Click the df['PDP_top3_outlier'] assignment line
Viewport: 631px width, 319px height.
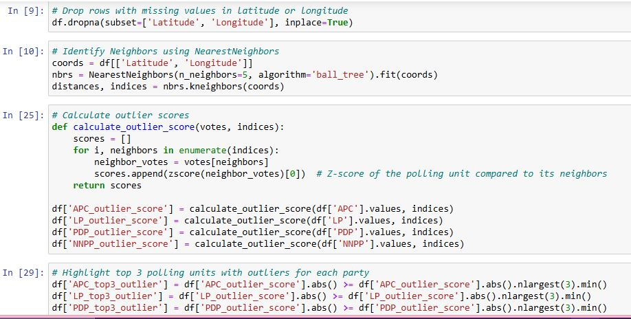(x=329, y=308)
